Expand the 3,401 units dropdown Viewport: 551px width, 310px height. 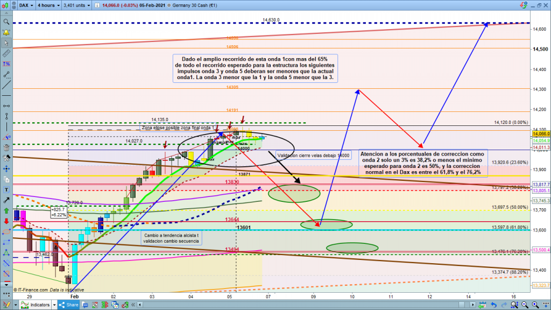pyautogui.click(x=75, y=6)
